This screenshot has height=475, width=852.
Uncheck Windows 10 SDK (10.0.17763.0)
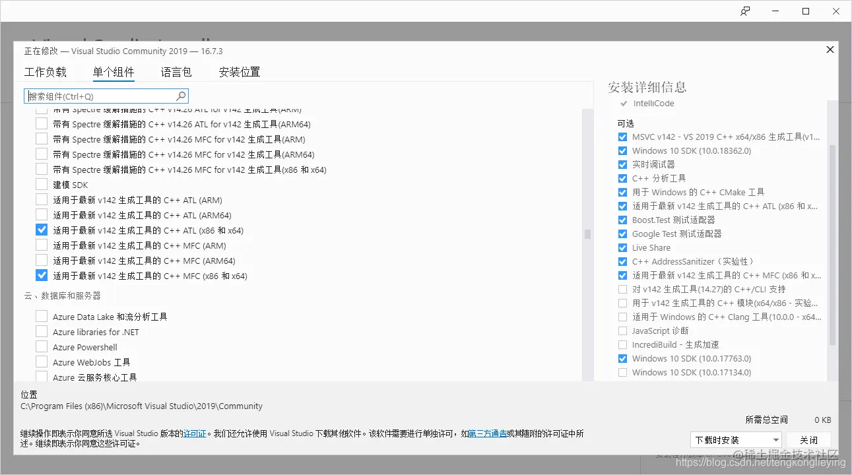pos(622,358)
